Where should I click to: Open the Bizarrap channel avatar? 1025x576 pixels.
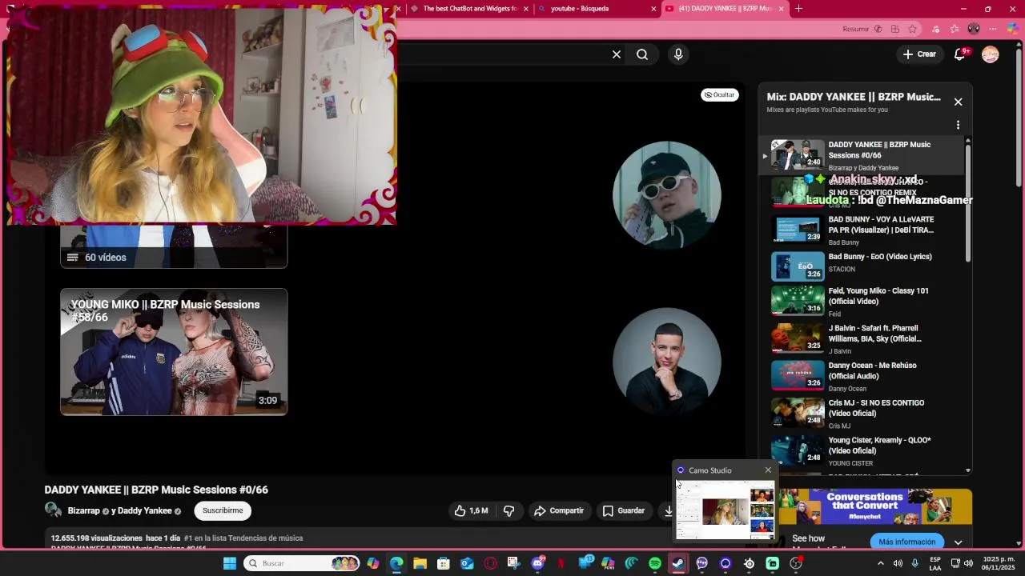pos(53,510)
